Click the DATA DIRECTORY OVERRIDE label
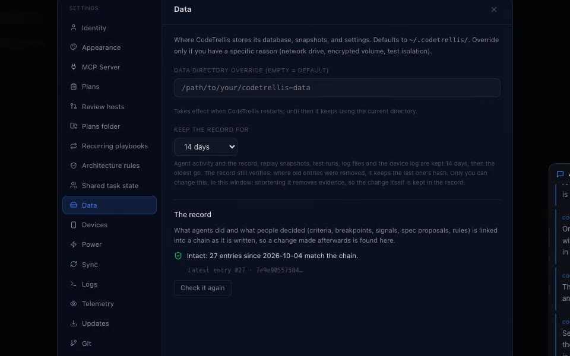This screenshot has width=570, height=356. (251, 70)
